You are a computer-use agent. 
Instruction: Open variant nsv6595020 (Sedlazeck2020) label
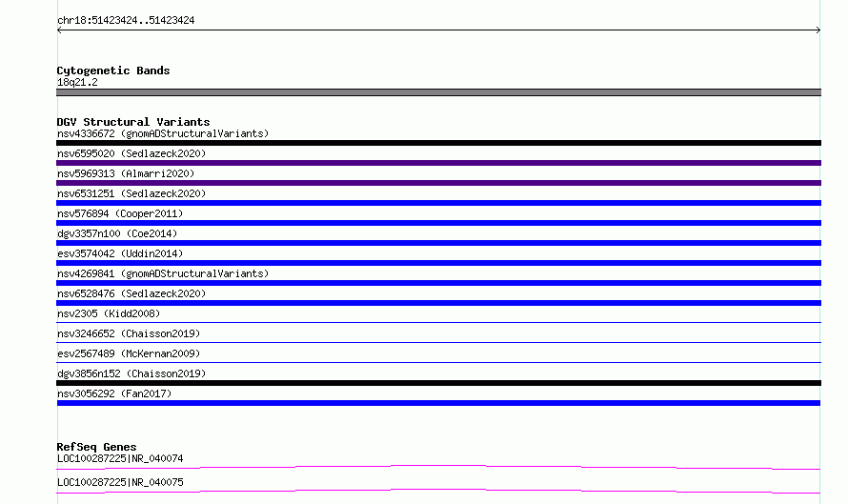[131, 153]
